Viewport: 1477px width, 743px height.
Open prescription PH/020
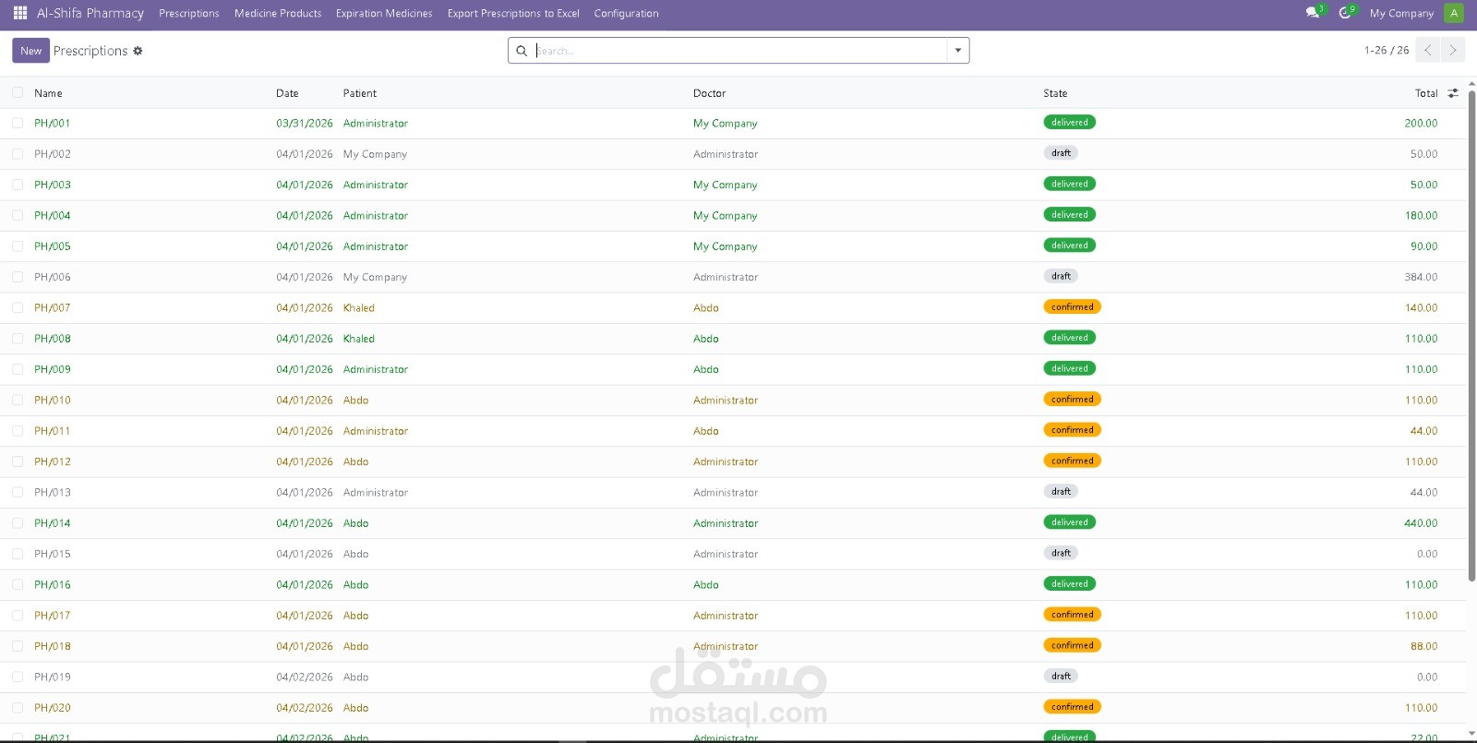53,708
